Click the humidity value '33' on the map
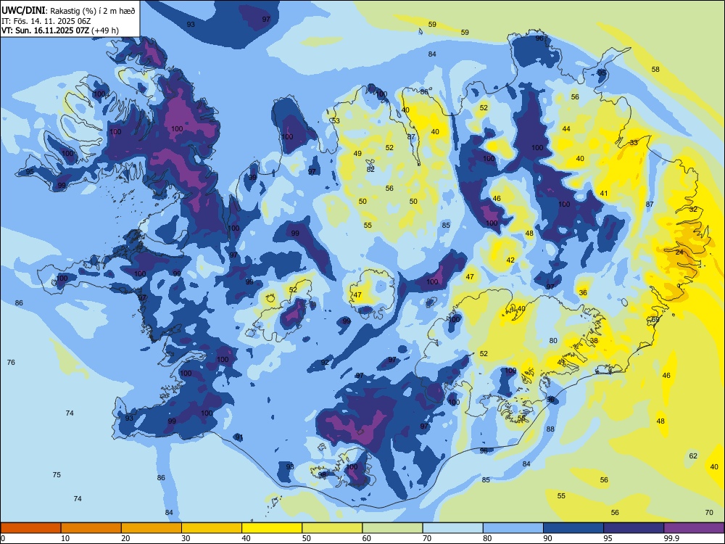The height and width of the screenshot is (544, 725). (634, 142)
